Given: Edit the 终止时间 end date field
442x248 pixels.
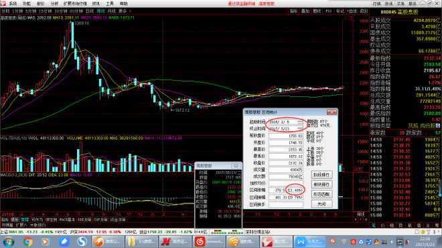Looking at the screenshot, I should (x=286, y=128).
